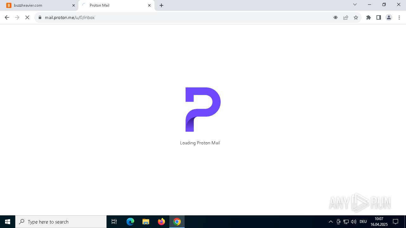This screenshot has height=228, width=406.
Task: Open network settings from the tray
Action: 346,222
